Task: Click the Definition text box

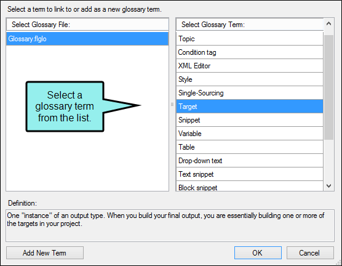Action: pos(170,225)
